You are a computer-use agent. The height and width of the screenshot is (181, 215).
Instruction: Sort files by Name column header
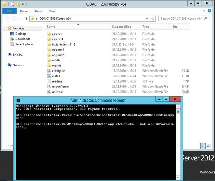(51, 27)
